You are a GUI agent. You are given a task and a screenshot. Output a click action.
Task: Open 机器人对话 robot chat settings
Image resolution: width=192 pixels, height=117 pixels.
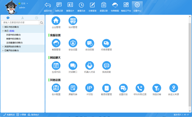(x=90, y=65)
